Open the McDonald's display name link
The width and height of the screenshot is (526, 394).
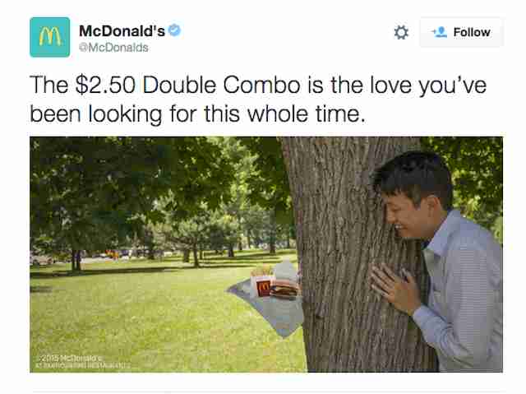point(122,31)
